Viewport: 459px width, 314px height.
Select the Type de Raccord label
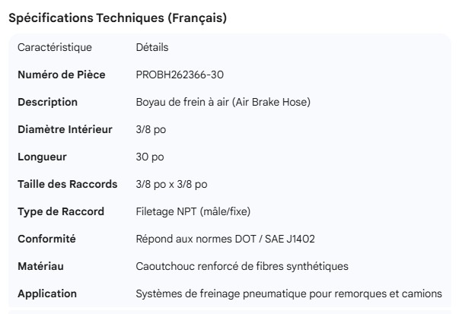click(x=61, y=211)
